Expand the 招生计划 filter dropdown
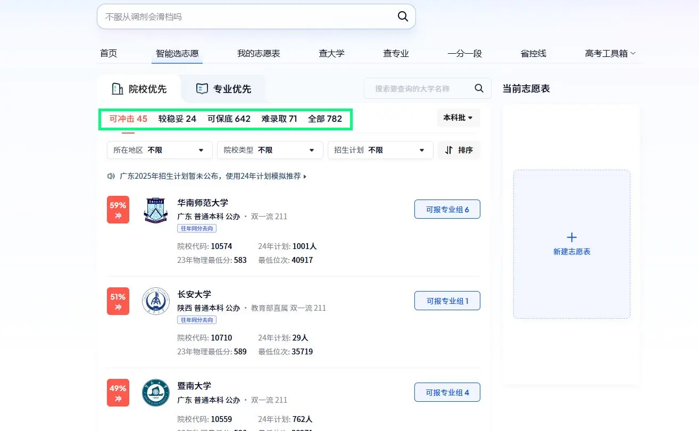 click(x=380, y=150)
